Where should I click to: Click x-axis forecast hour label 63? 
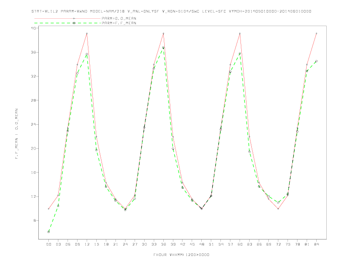[x=250, y=244]
